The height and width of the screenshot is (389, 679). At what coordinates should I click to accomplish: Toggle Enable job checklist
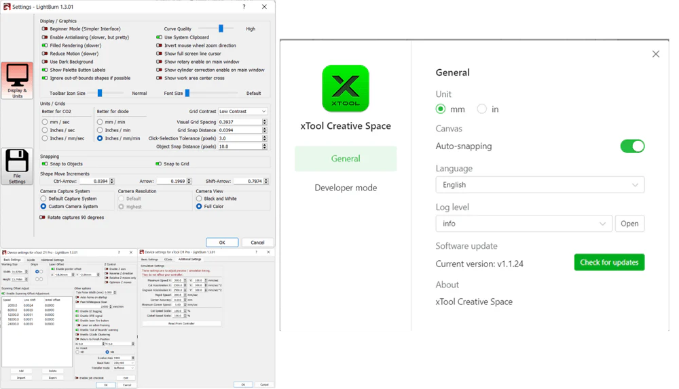[77, 377]
